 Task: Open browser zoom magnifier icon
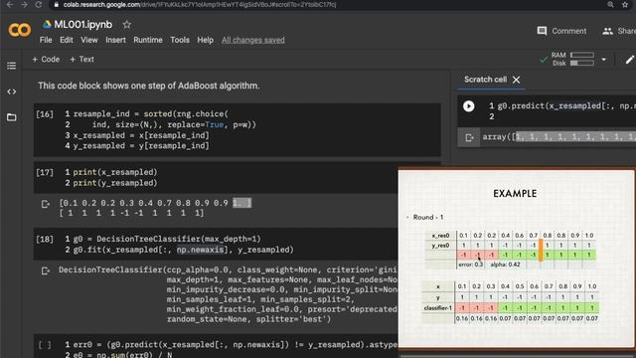(610, 4)
